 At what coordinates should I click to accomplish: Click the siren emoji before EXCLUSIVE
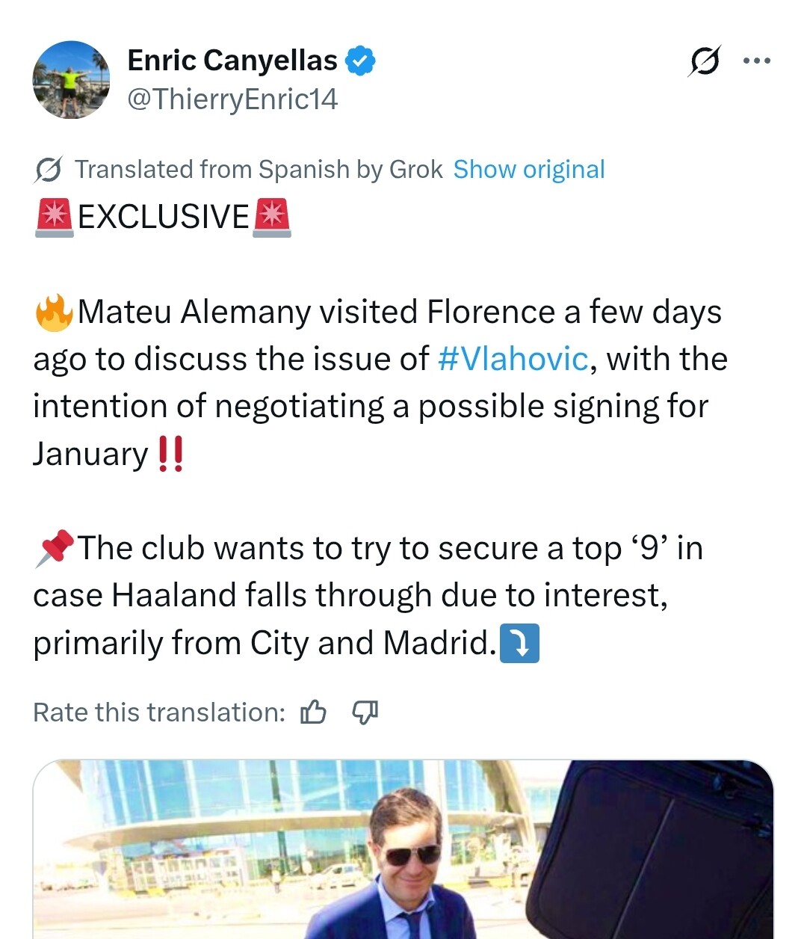coord(55,218)
